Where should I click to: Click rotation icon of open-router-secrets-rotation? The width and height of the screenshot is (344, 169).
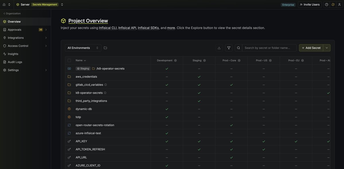click(x=69, y=125)
